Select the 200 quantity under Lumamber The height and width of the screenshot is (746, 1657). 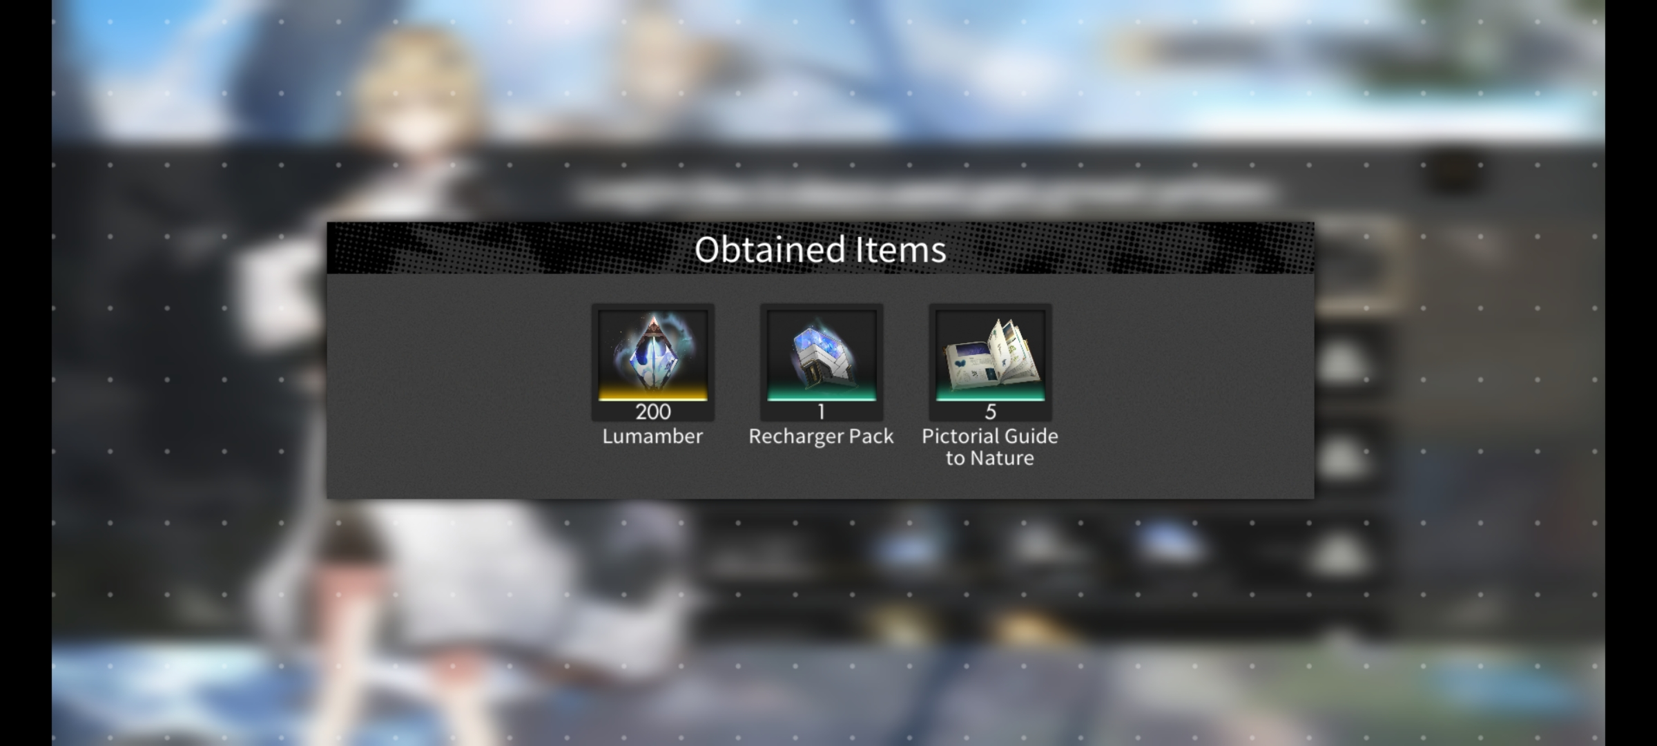[652, 412]
